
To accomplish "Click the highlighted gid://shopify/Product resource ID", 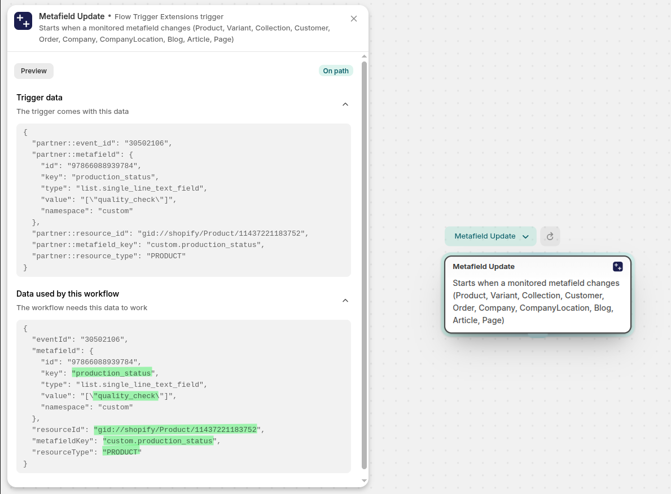I will coord(176,430).
